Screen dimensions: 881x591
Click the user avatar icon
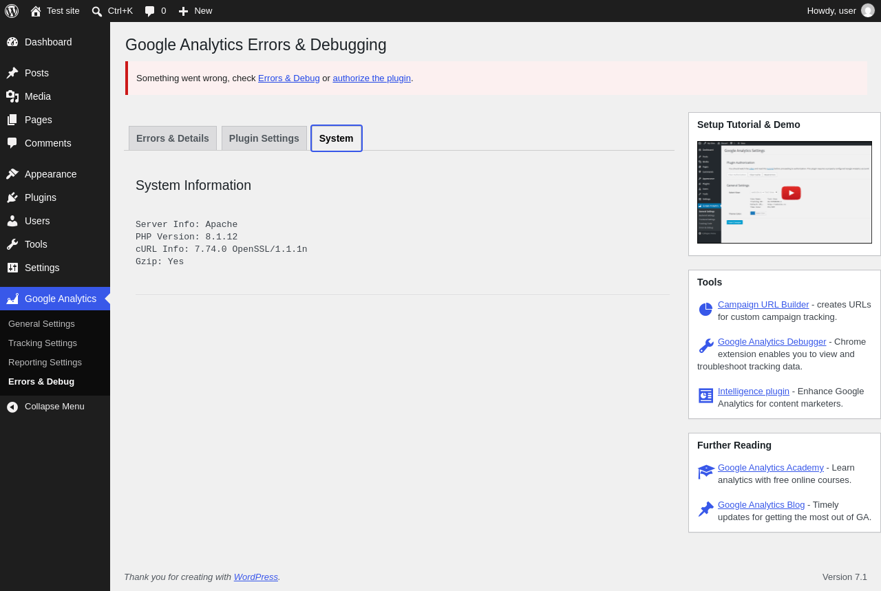[x=868, y=10]
